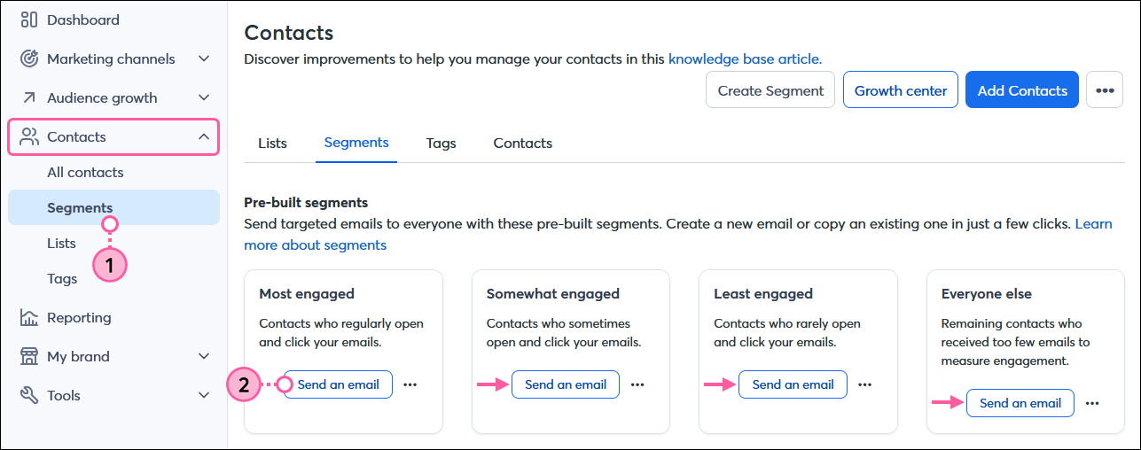This screenshot has height=450, width=1141.
Task: Send an email to Somewhat engaged segment
Action: (x=566, y=384)
